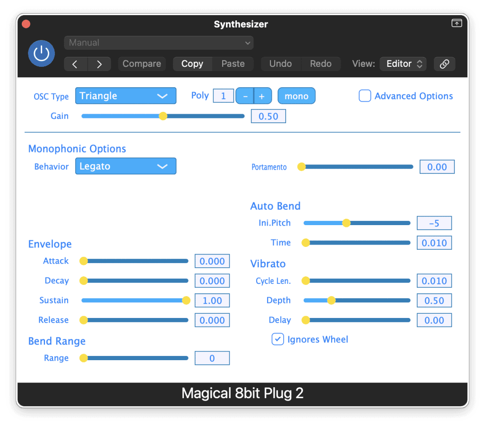Enable the Advanced Options checkbox
485x427 pixels.
[x=365, y=96]
